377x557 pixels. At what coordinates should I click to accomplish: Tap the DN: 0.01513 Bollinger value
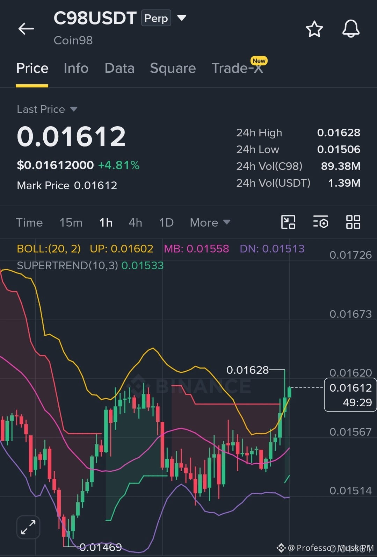click(272, 249)
